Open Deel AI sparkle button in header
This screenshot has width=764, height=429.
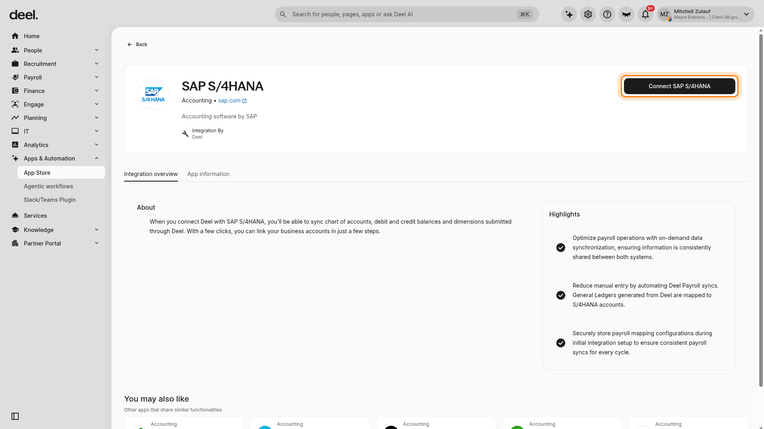[x=569, y=15]
